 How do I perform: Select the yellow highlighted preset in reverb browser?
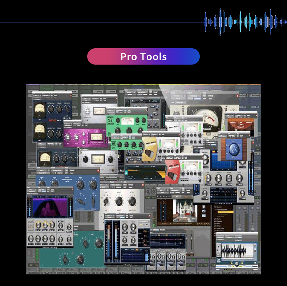[x=225, y=212]
